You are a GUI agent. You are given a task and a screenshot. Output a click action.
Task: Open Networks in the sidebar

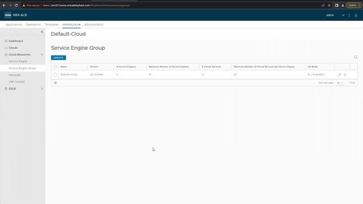[x=15, y=75]
